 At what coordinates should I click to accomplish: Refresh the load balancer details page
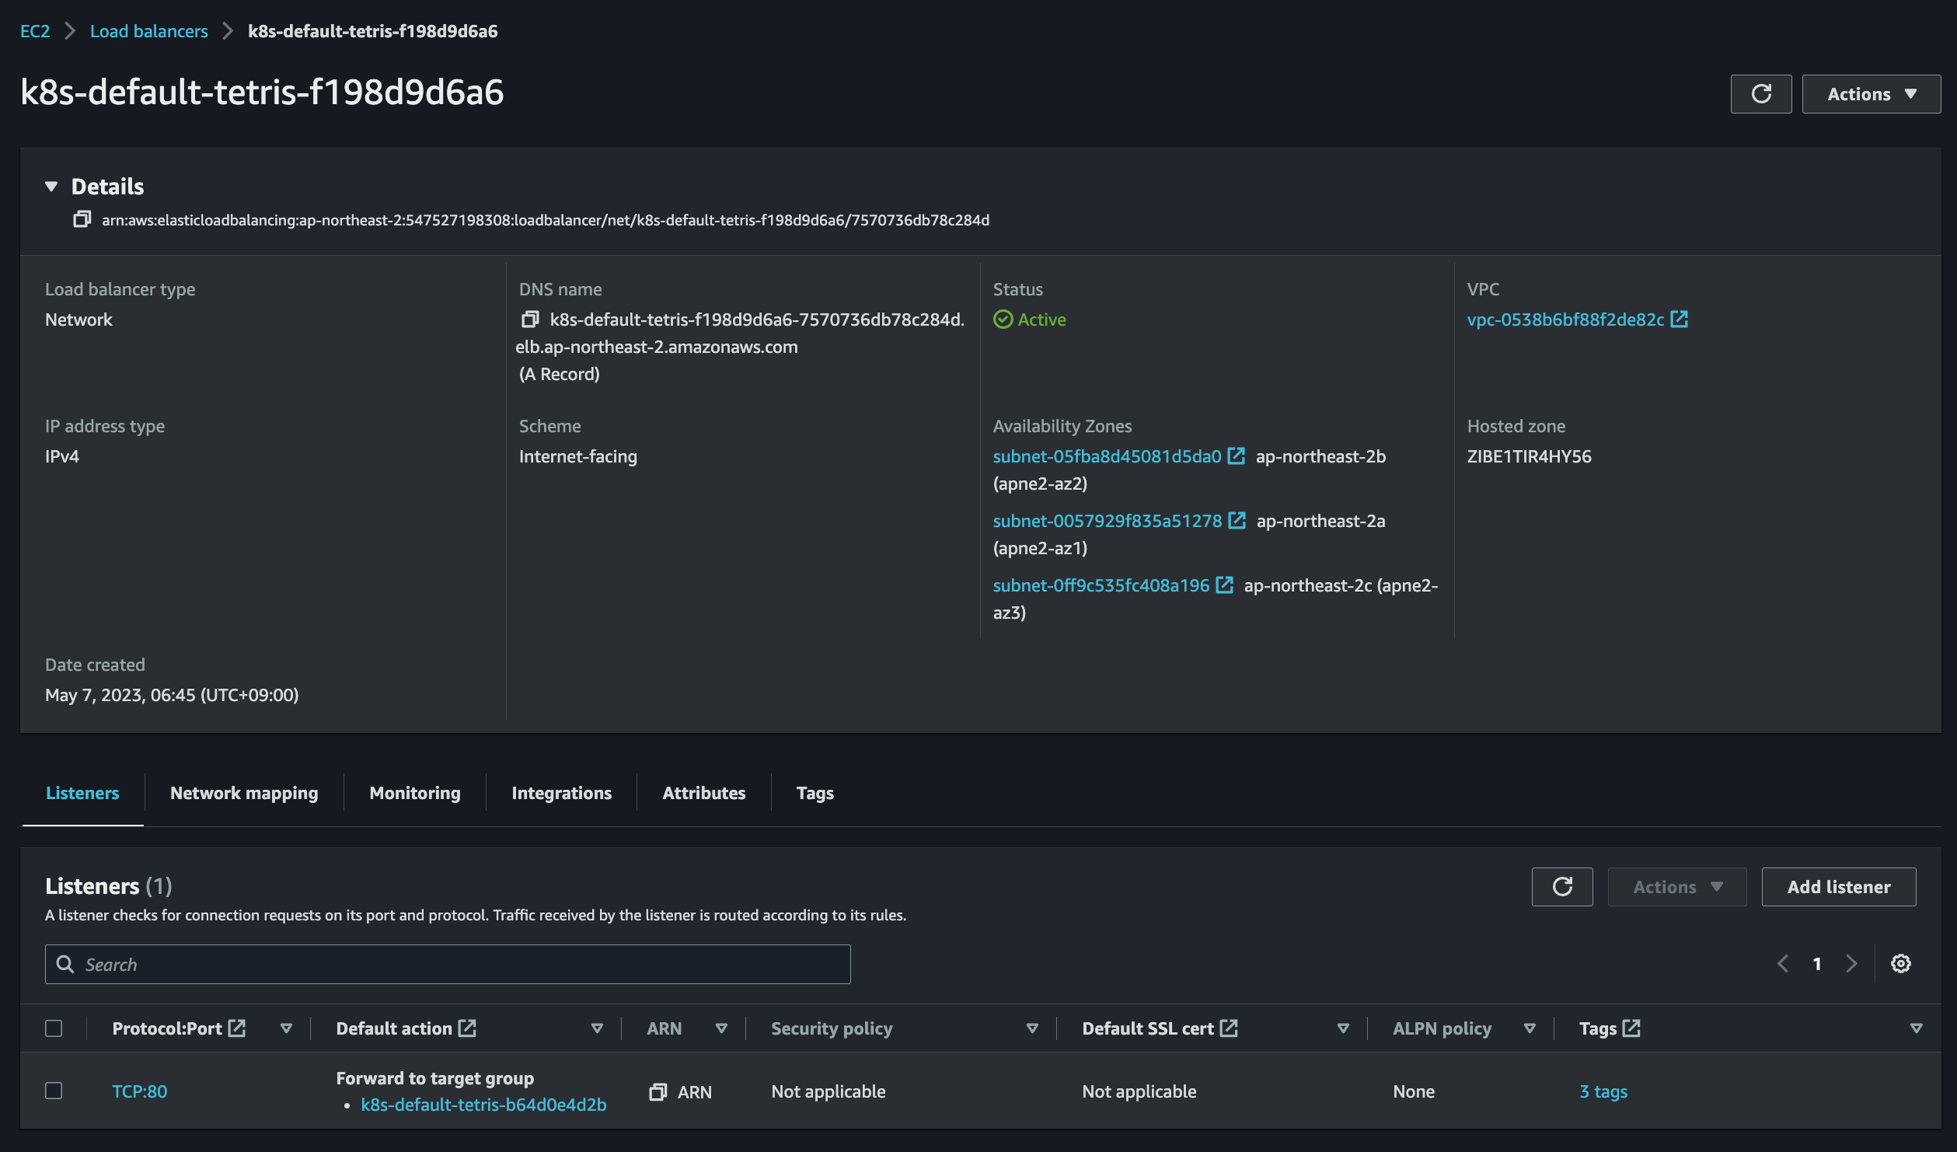tap(1760, 94)
